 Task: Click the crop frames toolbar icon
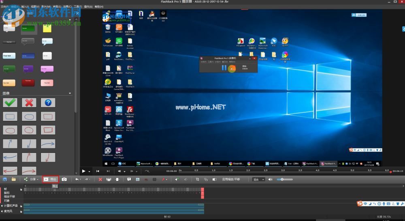[x=109, y=179]
